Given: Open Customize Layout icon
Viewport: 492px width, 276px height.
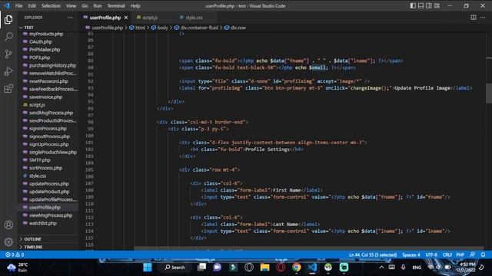Looking at the screenshot, I should tap(437, 5).
